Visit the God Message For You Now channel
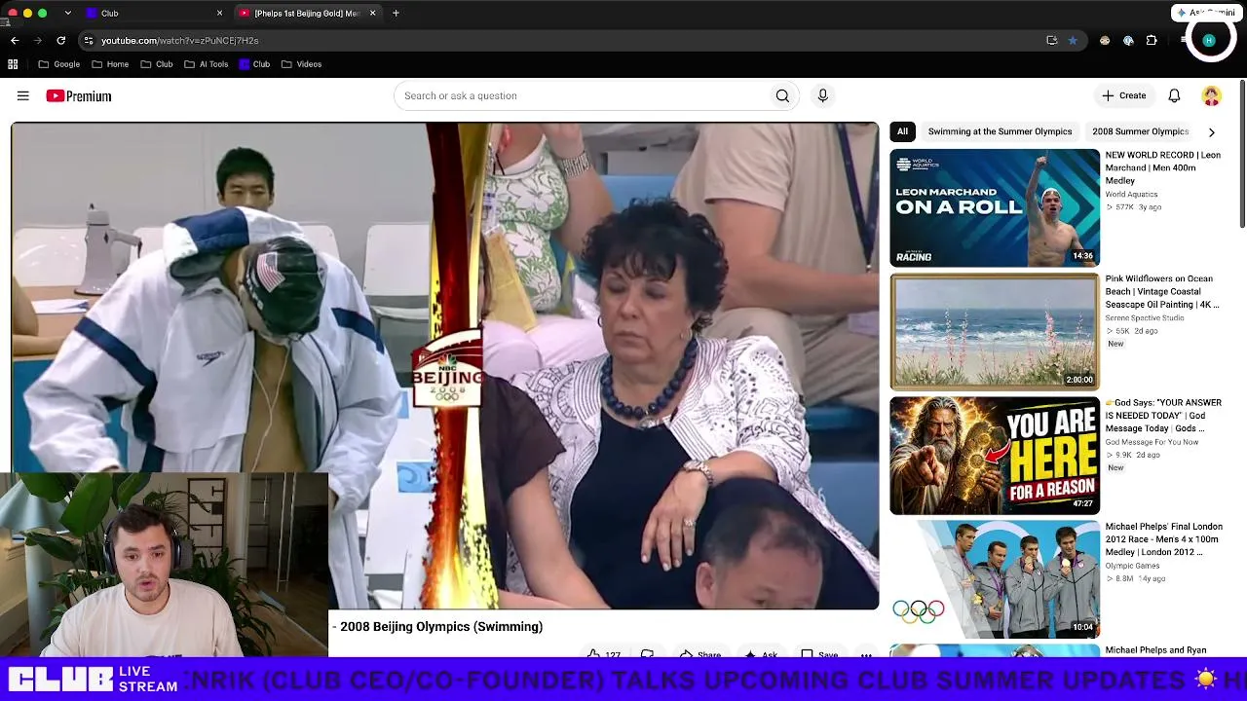 [1152, 441]
